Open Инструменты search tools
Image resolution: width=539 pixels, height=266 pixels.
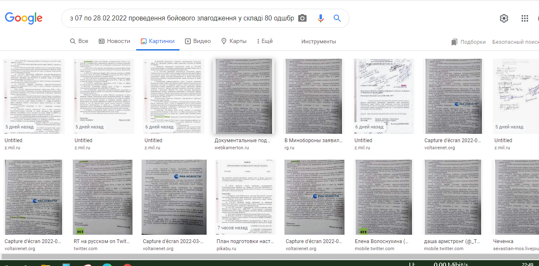(x=319, y=42)
